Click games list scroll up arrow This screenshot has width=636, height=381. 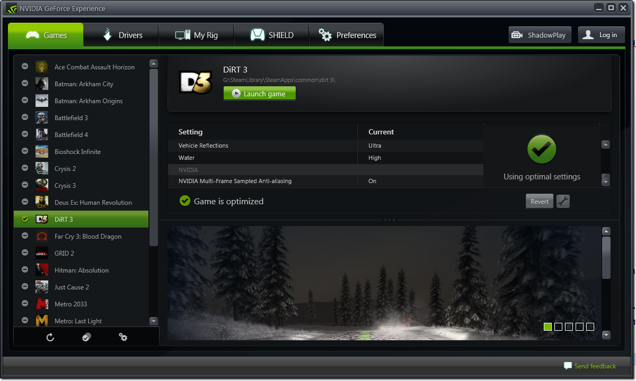(x=154, y=63)
